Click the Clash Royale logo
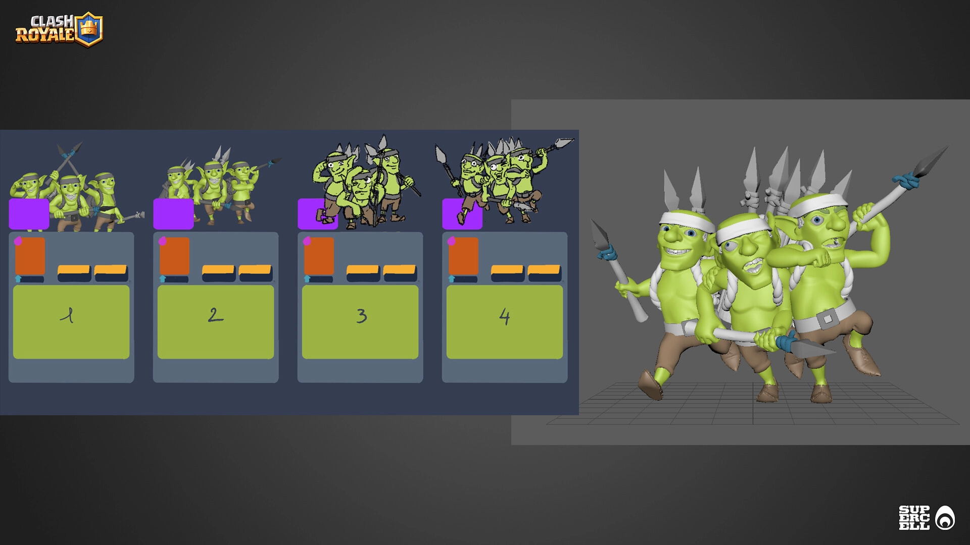The width and height of the screenshot is (970, 545). (x=59, y=30)
